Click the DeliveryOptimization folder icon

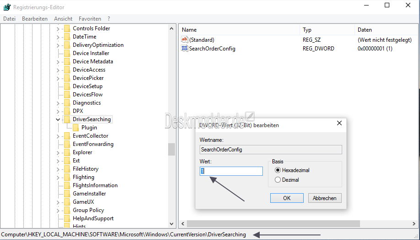[67, 45]
